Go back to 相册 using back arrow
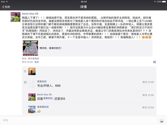The width and height of the screenshot is (167, 125). (6, 7)
